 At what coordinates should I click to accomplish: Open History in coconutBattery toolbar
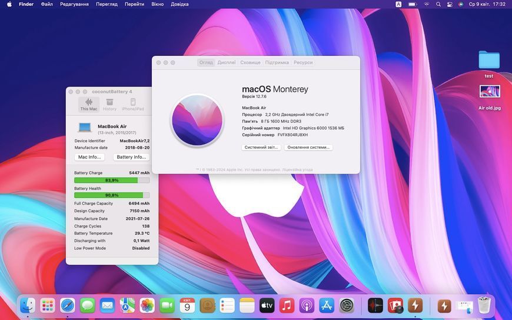(x=109, y=105)
